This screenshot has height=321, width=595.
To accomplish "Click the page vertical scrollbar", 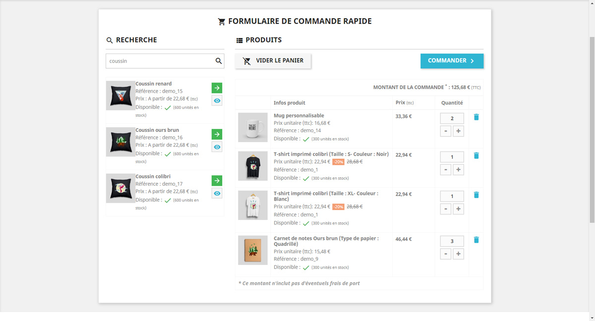I will tap(592, 124).
